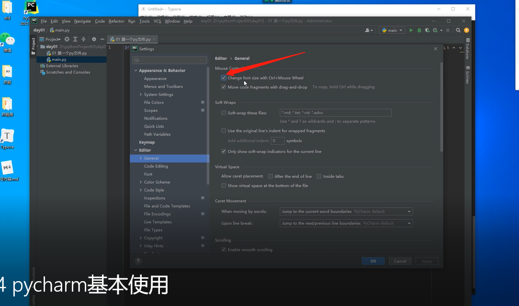Enable original line's indent for wrapped fragments
This screenshot has width=519, height=306.
224,131
